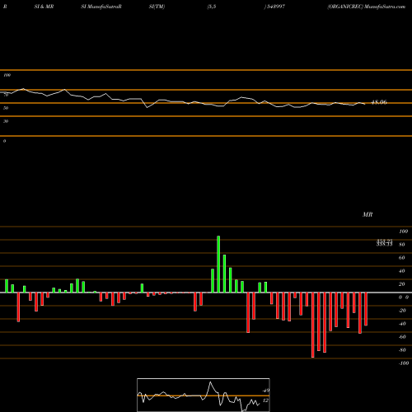Click the white RSI line's early peak

(x=23, y=89)
